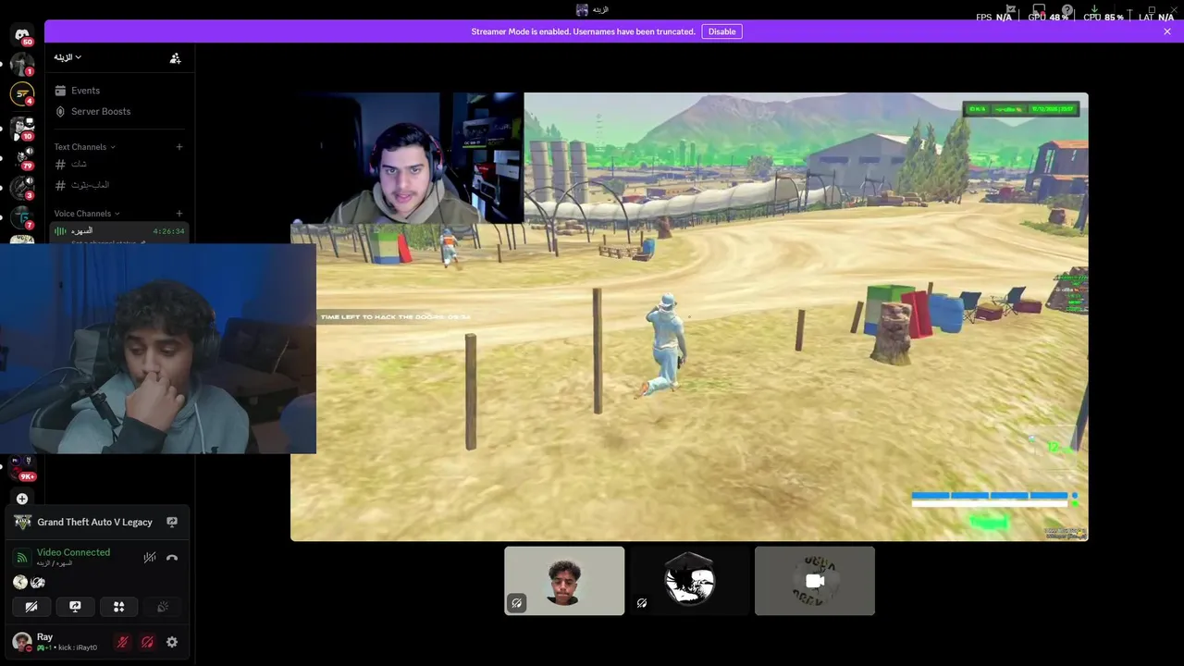Click the CPU 85% overlay readout
The height and width of the screenshot is (666, 1184).
tap(1104, 18)
